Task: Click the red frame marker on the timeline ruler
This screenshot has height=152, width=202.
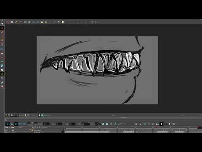Action: [156, 128]
